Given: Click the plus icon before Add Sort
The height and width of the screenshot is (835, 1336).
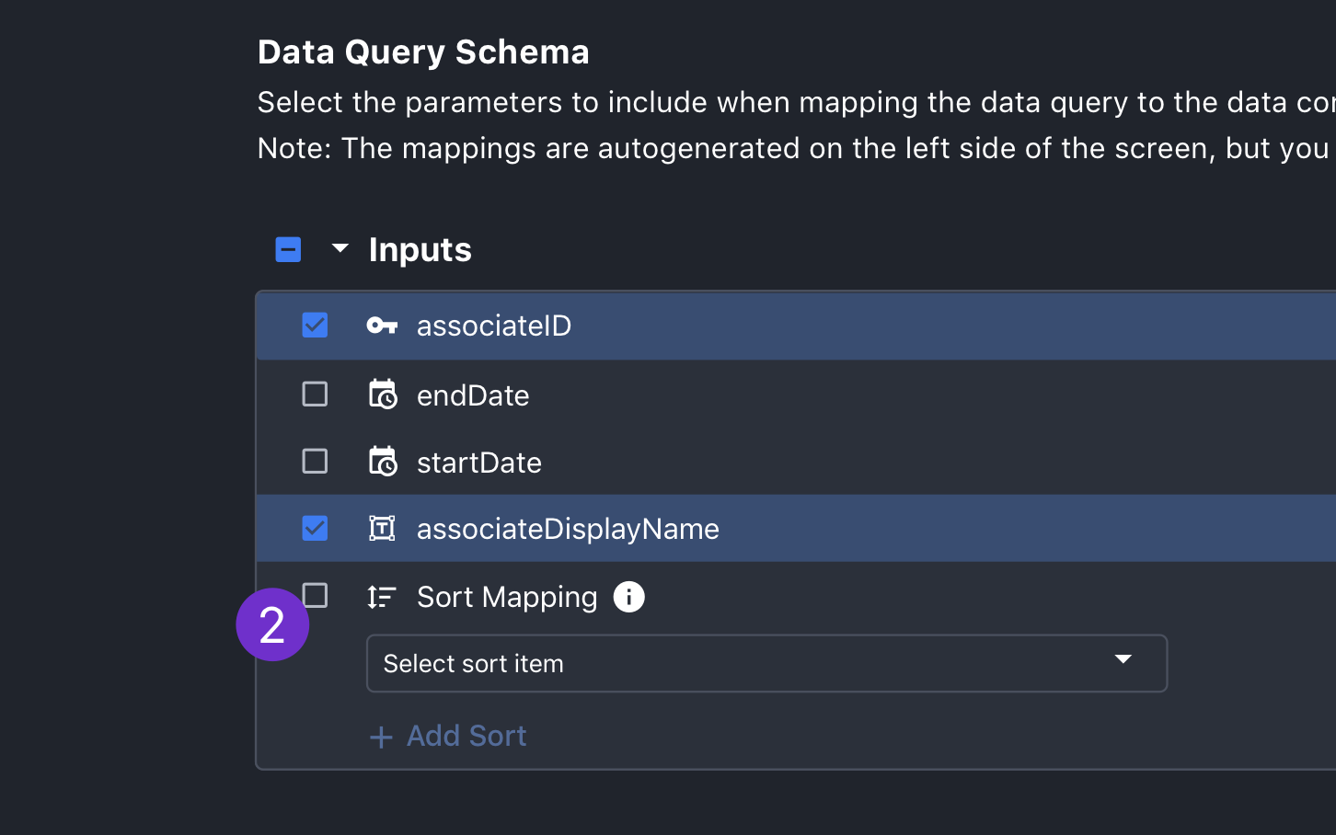Looking at the screenshot, I should (381, 737).
